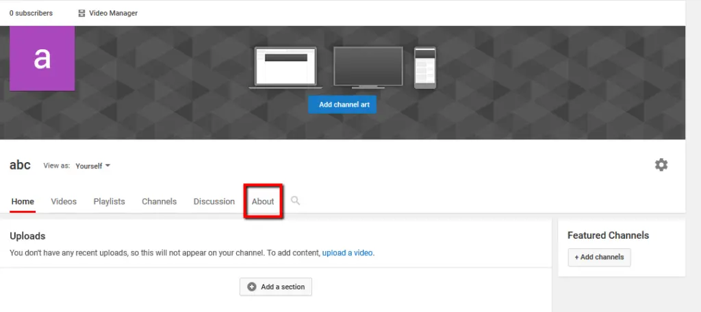The width and height of the screenshot is (701, 312).
Task: Follow the upload a video link
Action: pos(348,252)
